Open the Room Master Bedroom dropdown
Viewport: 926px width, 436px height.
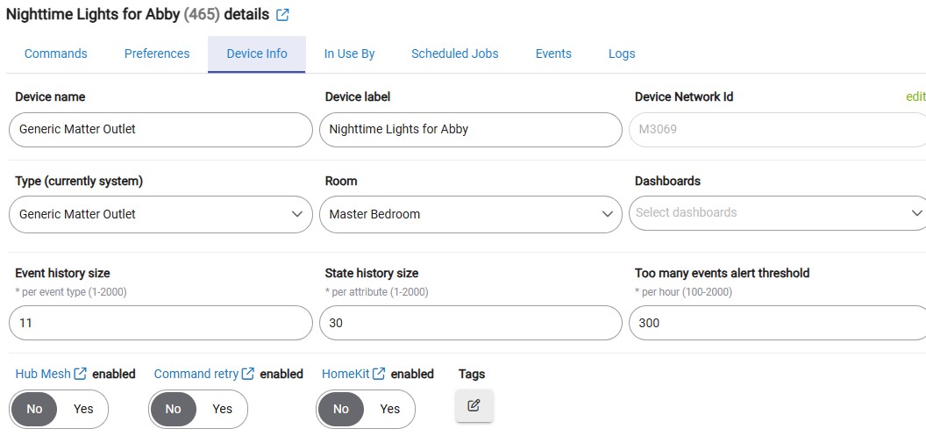471,214
